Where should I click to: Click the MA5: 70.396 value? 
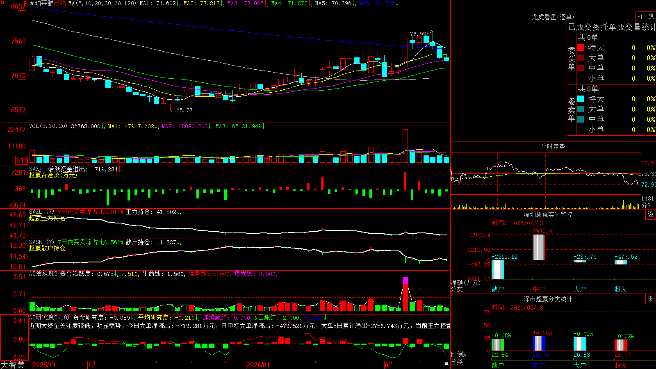[335, 3]
